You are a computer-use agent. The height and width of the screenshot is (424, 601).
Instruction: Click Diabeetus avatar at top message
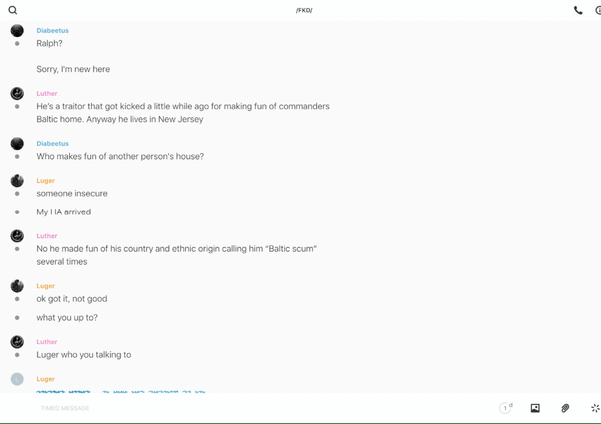click(x=17, y=30)
